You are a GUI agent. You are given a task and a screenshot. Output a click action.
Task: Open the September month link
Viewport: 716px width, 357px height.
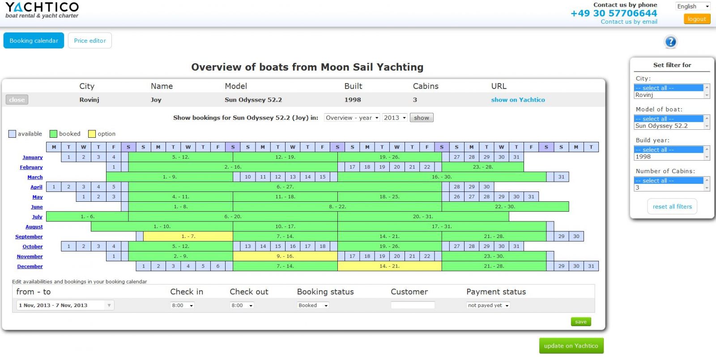click(x=29, y=237)
